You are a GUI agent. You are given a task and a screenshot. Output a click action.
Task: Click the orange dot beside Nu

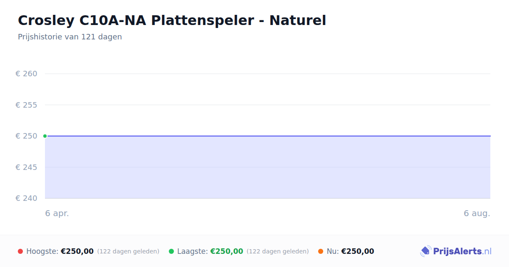321,251
